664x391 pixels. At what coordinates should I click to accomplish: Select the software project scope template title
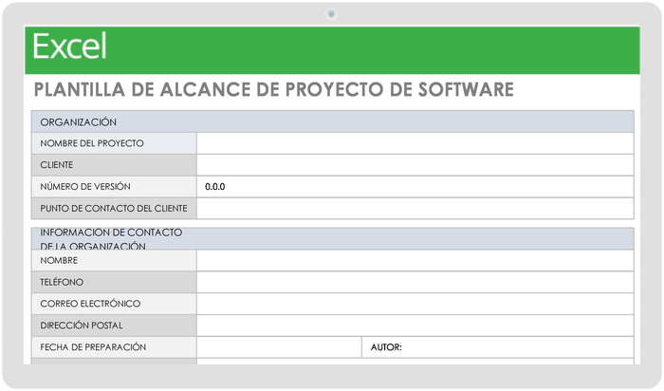273,90
